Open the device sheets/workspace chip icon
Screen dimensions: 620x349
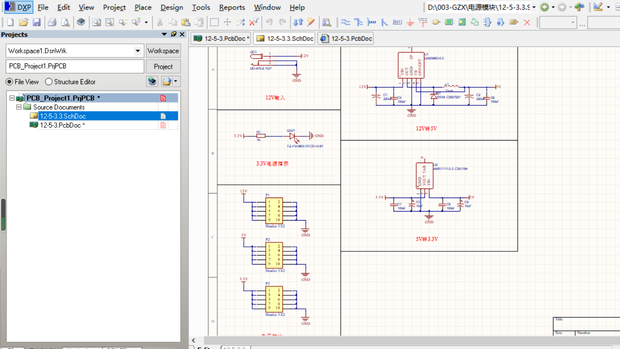81,22
